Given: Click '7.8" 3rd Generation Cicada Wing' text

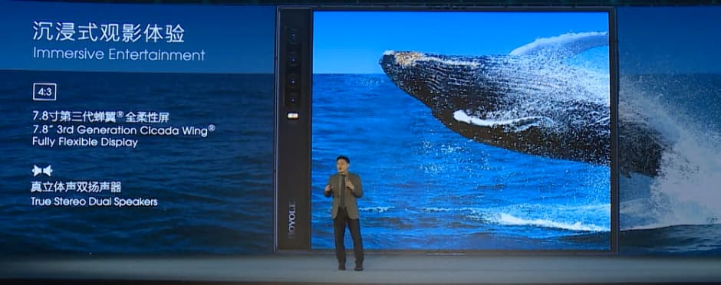Looking at the screenshot, I should (x=123, y=129).
